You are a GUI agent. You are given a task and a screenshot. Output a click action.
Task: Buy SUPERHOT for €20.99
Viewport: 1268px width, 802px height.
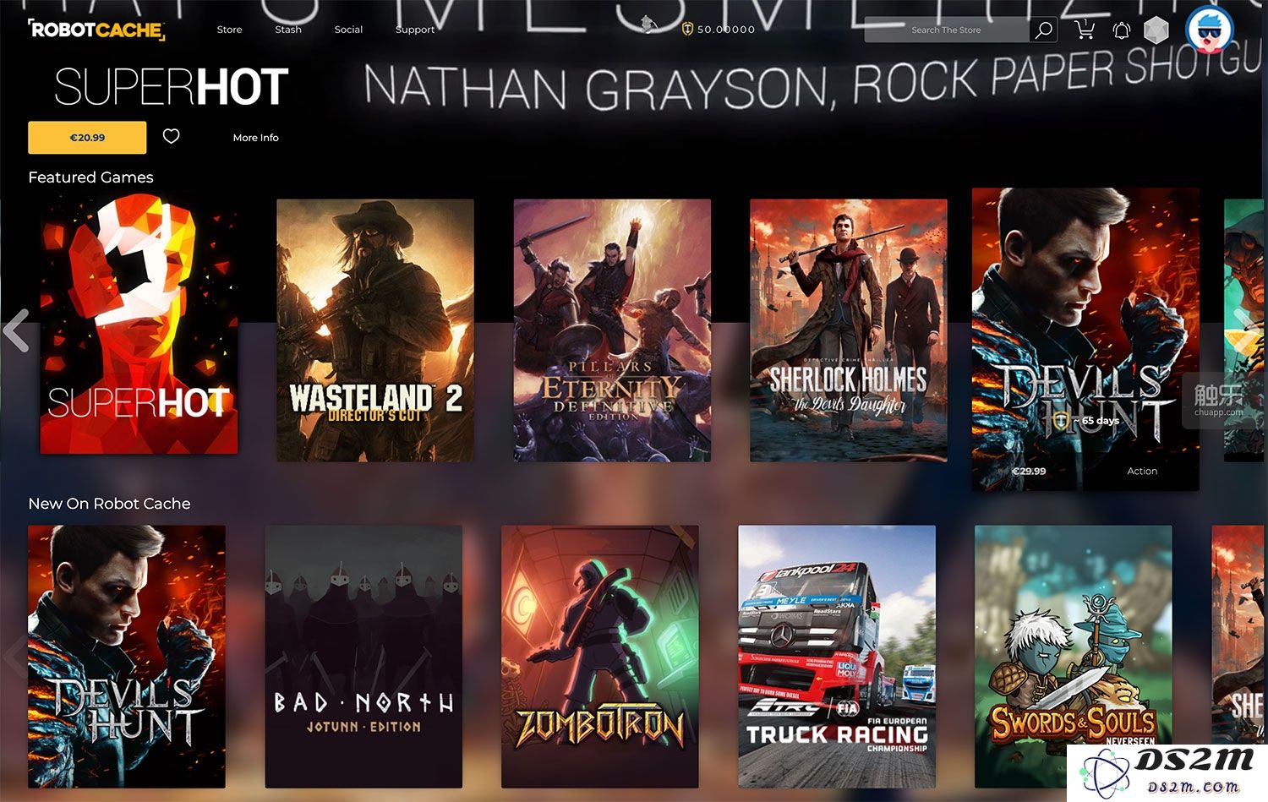click(87, 138)
